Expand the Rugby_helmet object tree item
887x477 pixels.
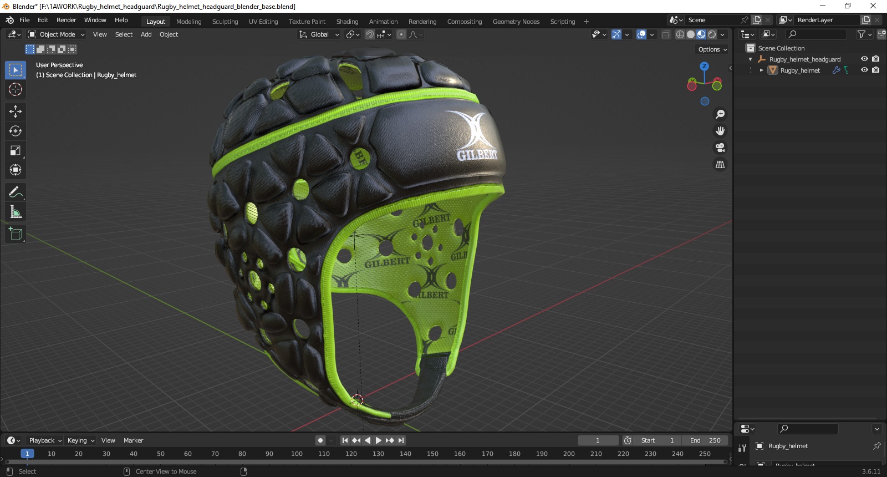pos(762,70)
